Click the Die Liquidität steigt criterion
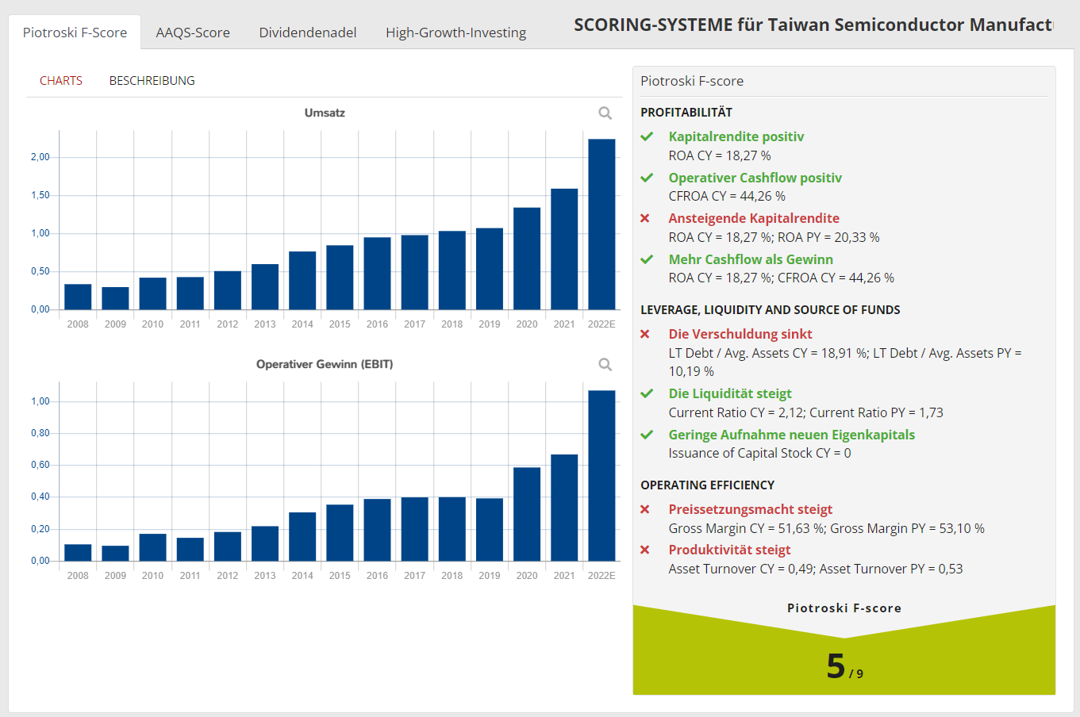The image size is (1080, 717). 730,393
